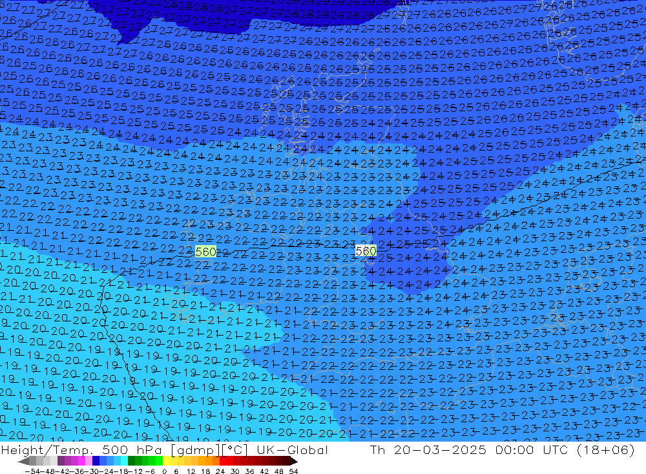The image size is (646, 474).
Task: Click the '54' legend scale label at right end
Action: 293,471
